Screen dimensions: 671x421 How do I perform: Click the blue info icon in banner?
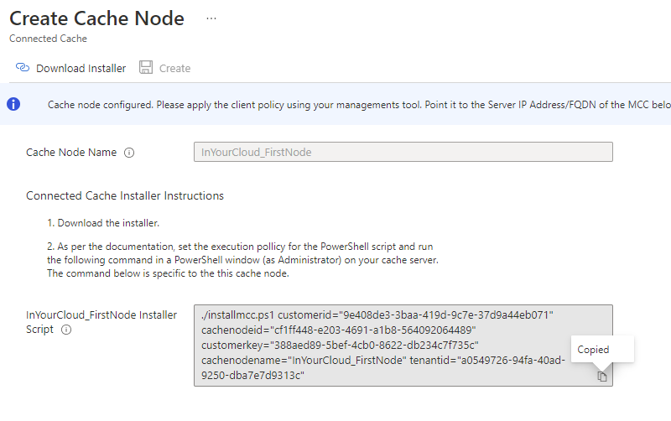click(x=13, y=104)
